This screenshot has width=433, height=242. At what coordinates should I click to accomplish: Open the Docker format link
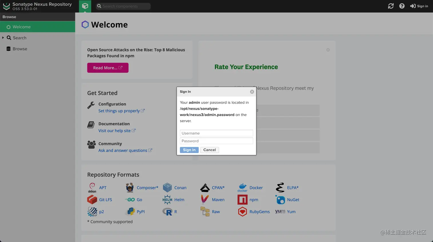click(x=256, y=188)
